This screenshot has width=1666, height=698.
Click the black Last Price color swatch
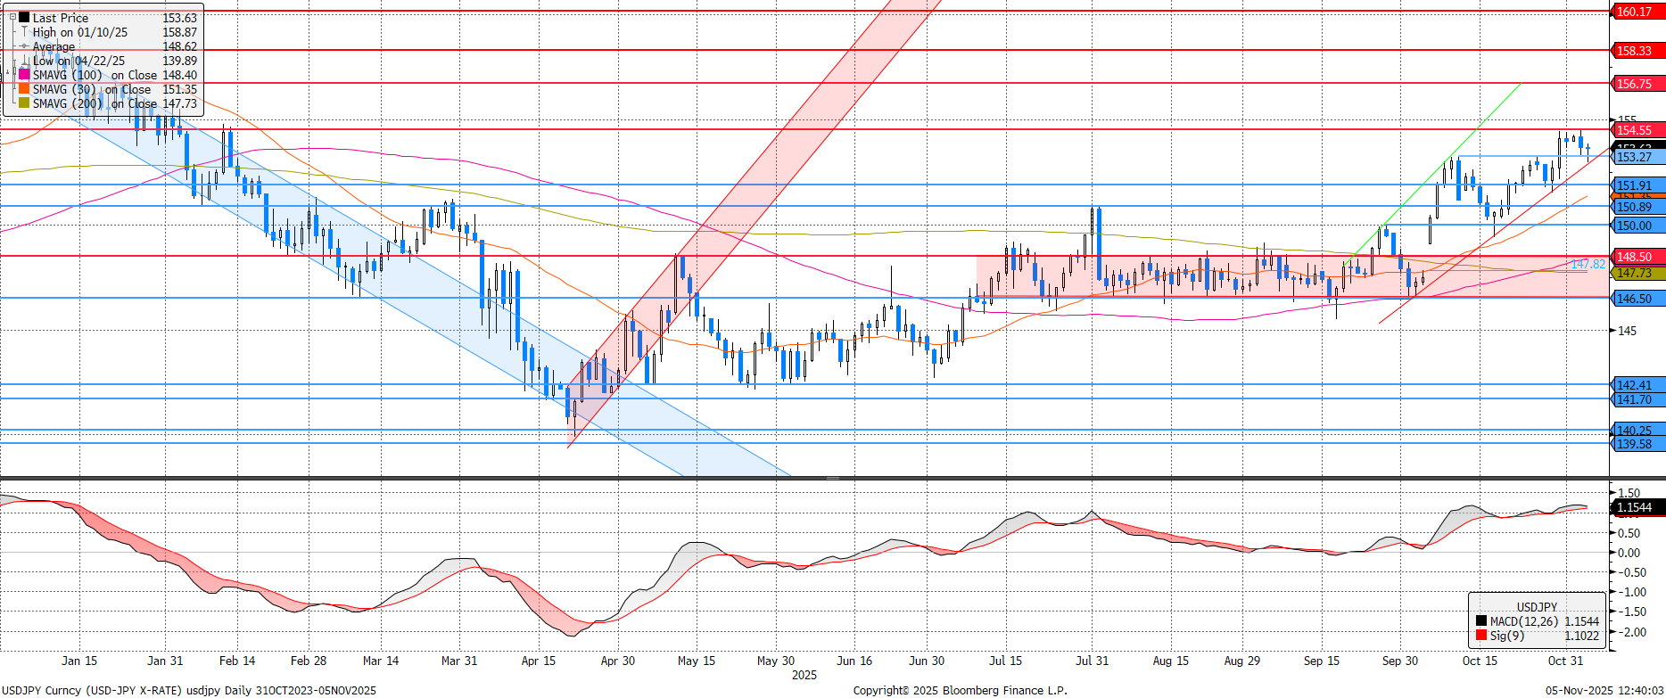click(x=24, y=17)
